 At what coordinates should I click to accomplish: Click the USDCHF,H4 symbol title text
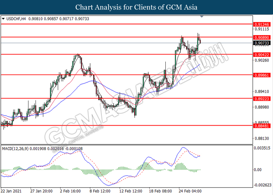coord(16,19)
